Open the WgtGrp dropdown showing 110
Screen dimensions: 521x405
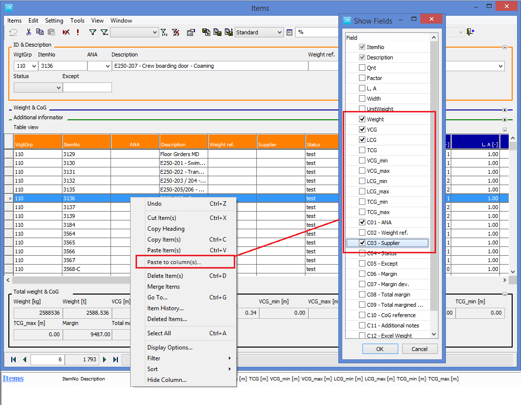[x=33, y=65]
